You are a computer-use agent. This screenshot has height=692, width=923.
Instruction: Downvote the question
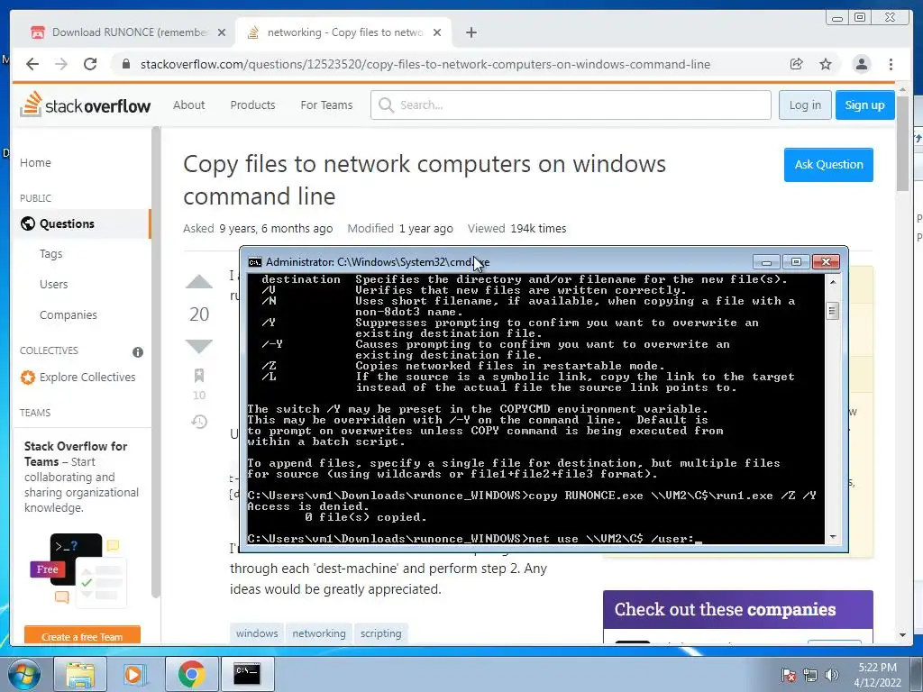coord(199,346)
